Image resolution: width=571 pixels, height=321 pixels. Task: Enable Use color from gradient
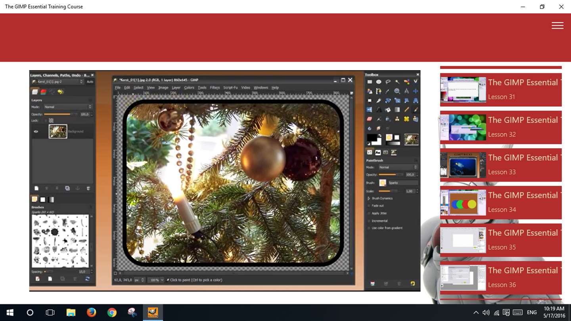click(370, 228)
